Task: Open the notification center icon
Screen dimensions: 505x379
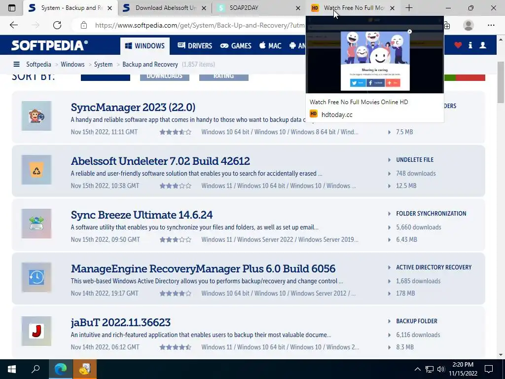Action: point(489,369)
